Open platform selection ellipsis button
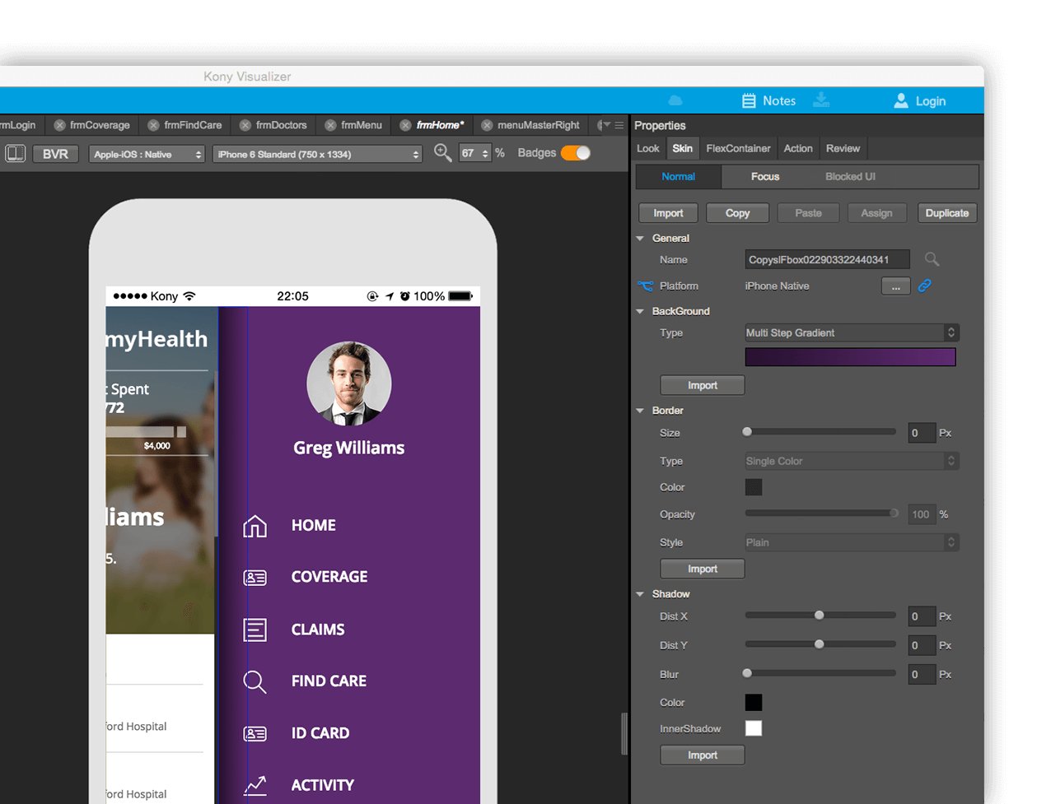The height and width of the screenshot is (804, 1051). pos(895,286)
